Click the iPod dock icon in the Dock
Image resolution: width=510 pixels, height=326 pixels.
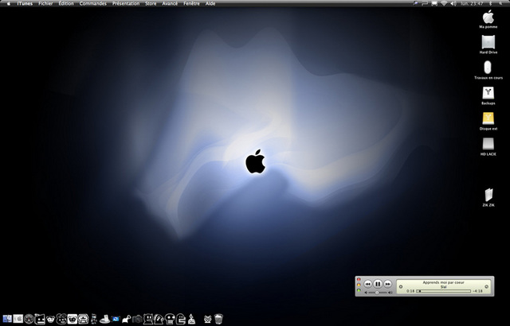coord(104,319)
